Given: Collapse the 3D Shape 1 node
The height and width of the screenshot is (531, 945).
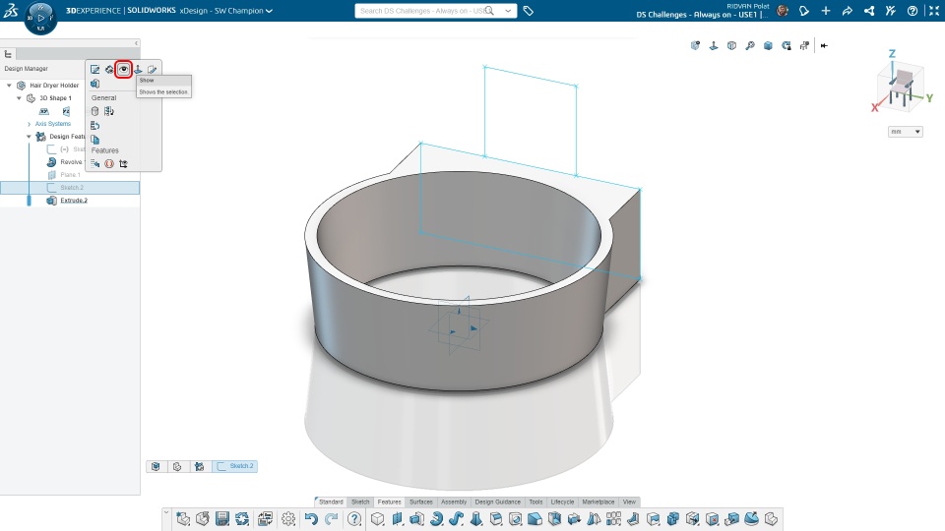Looking at the screenshot, I should 19,98.
